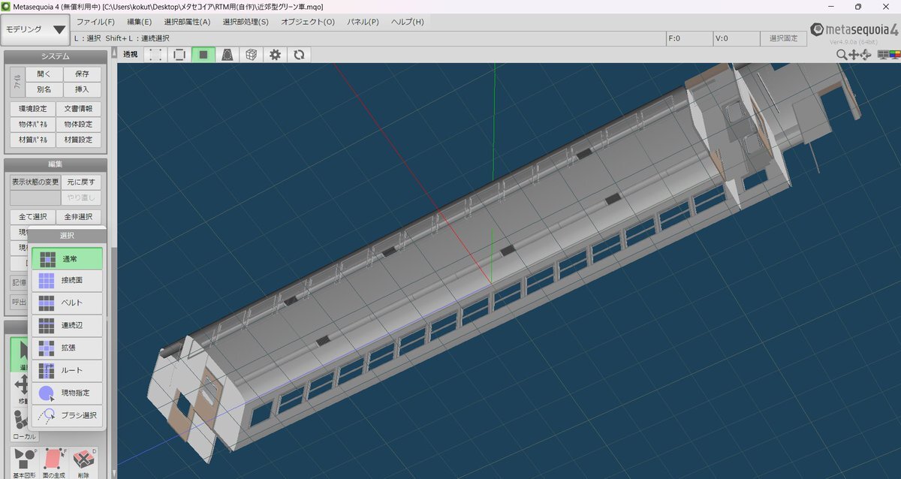This screenshot has width=901, height=479.
Task: Click the rotate view icon
Action: pyautogui.click(x=865, y=55)
